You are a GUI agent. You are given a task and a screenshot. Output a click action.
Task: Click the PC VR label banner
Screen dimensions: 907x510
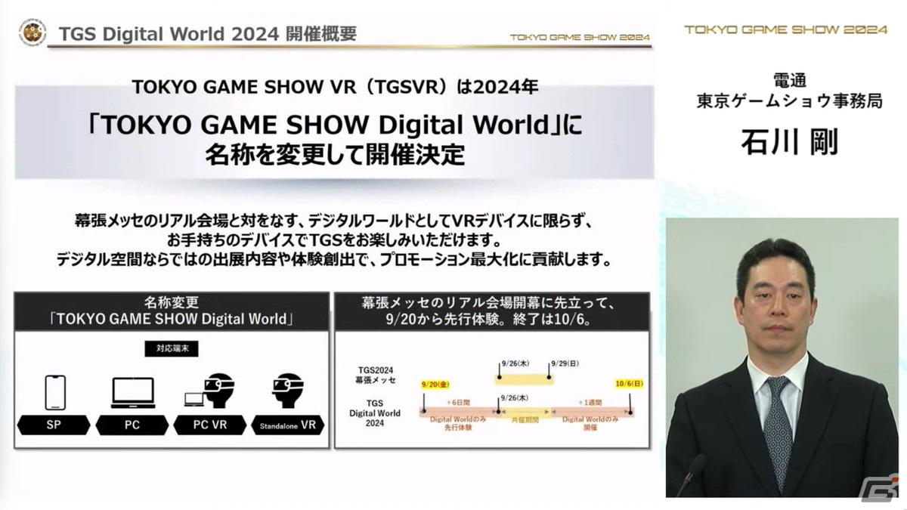(x=209, y=425)
